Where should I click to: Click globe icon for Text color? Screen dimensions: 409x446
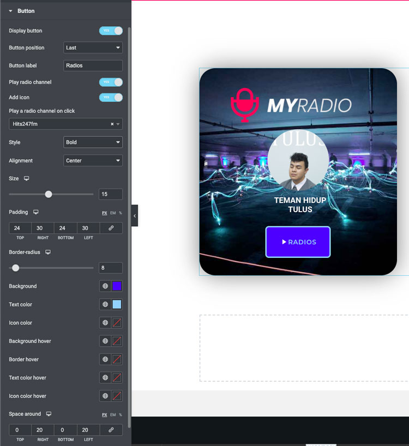coord(105,305)
